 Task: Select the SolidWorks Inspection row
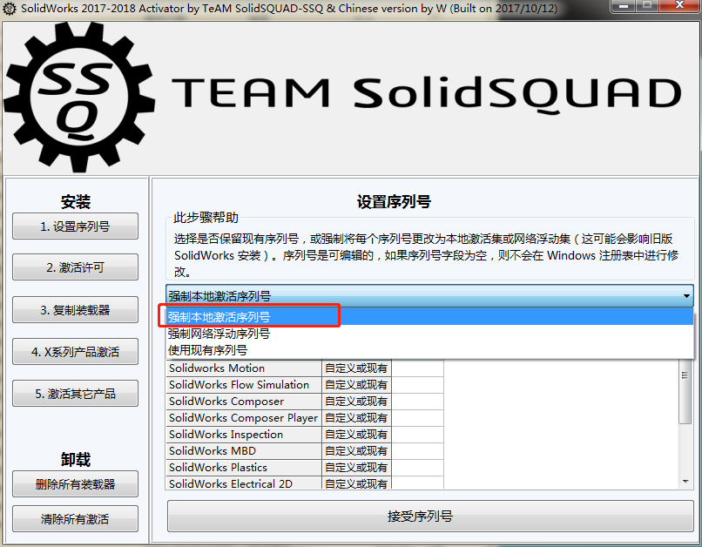click(305, 435)
